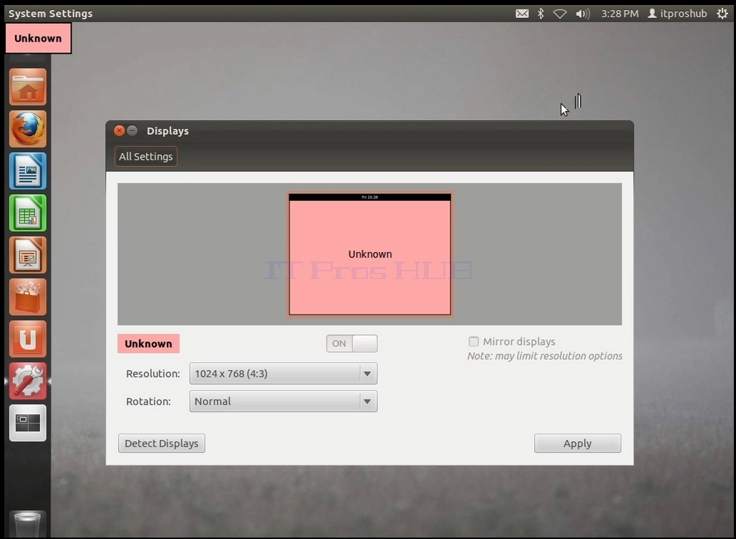Expand the Resolution dropdown
Viewport: 736px width, 539px height.
click(x=283, y=374)
